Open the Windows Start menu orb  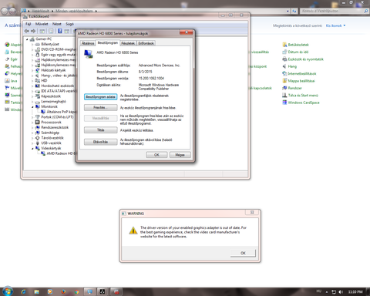pyautogui.click(x=8, y=291)
